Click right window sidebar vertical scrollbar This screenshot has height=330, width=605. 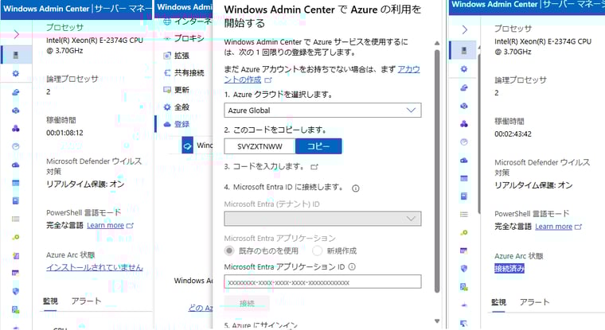click(x=479, y=134)
